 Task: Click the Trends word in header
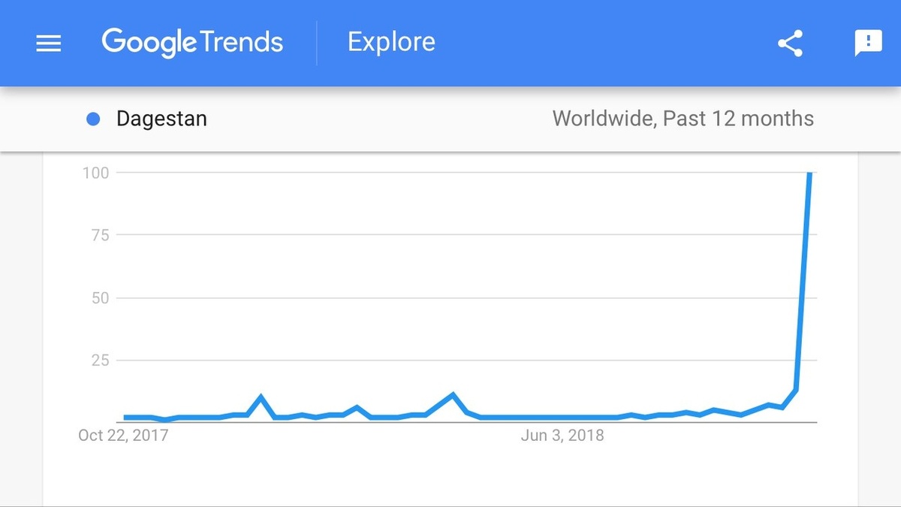point(241,41)
